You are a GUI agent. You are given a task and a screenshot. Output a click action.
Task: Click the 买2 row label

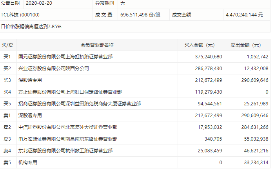7,69
